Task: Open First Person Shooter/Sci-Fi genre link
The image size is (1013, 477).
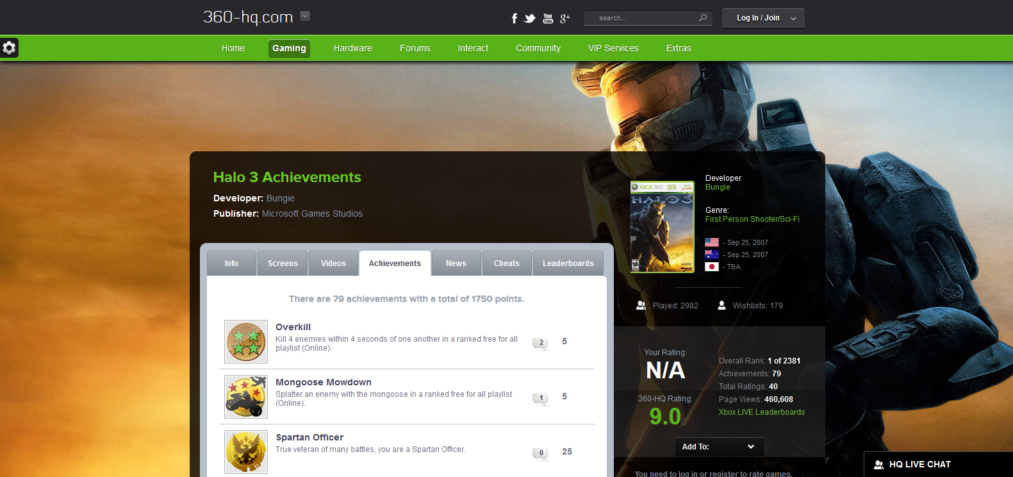Action: (x=752, y=219)
